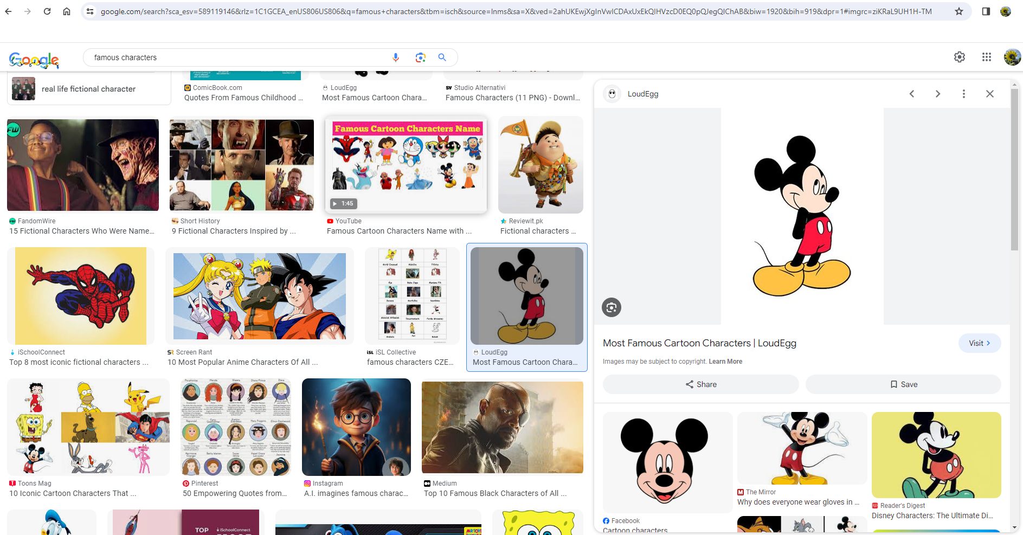This screenshot has height=535, width=1023.
Task: Open 'Quotes From Famous Childhood' ComicBook.com link
Action: tap(243, 98)
